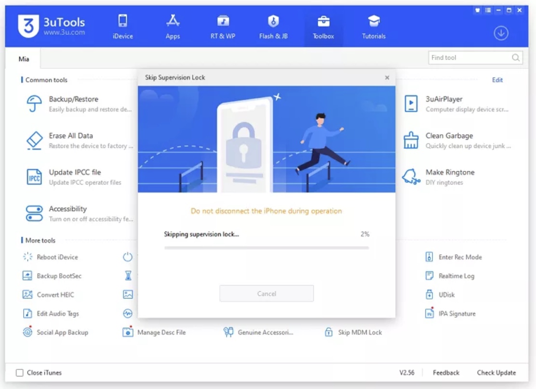The image size is (536, 389).
Task: Click Check Update
Action: (496, 373)
